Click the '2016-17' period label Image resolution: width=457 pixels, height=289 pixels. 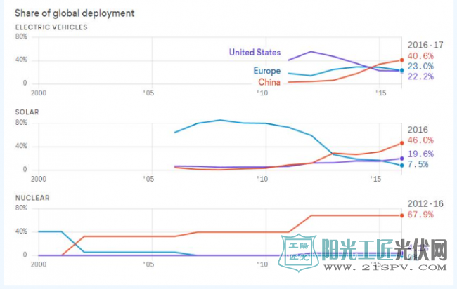pos(422,44)
